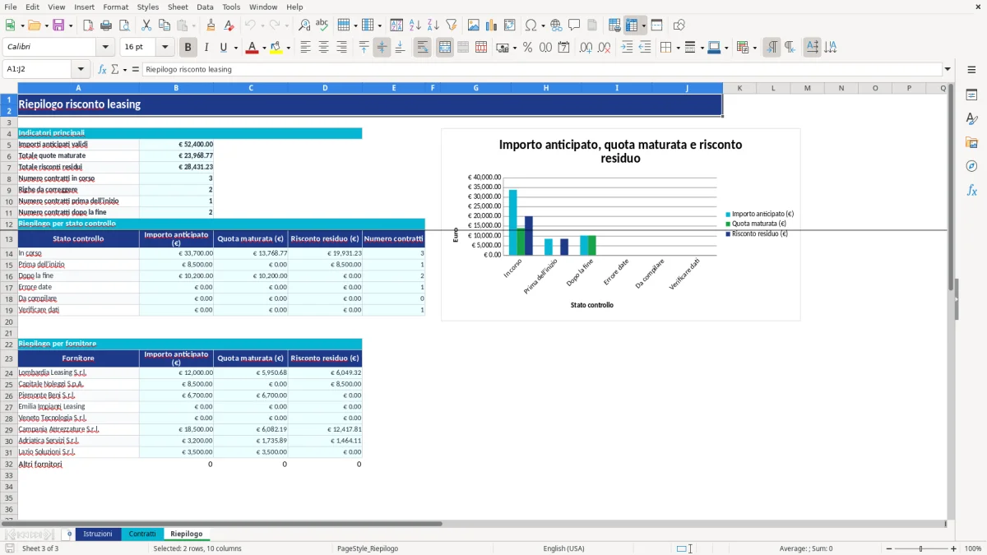Insert image from toolbar
This screenshot has height=555, width=987.
(x=474, y=25)
